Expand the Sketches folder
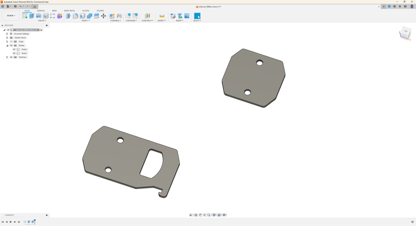Screen dimensions: 416x226 click(x=7, y=57)
